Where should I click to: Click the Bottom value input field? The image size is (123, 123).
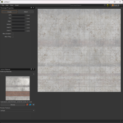click(x=18, y=25)
